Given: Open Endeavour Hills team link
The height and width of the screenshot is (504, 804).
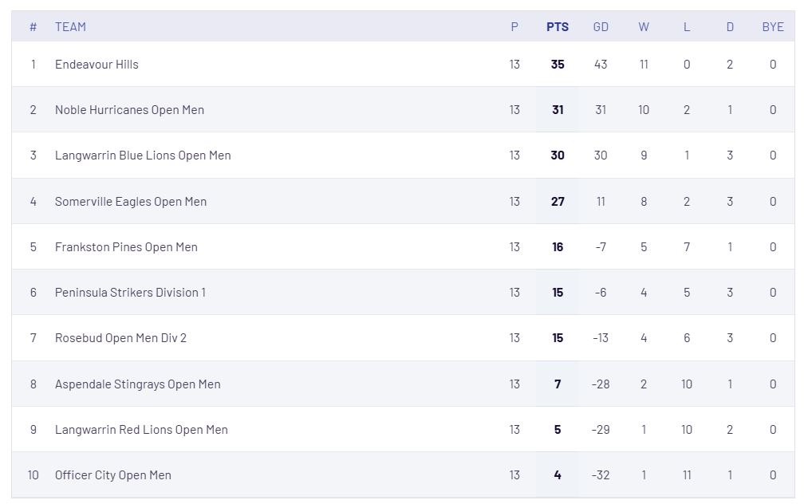Looking at the screenshot, I should pyautogui.click(x=97, y=64).
